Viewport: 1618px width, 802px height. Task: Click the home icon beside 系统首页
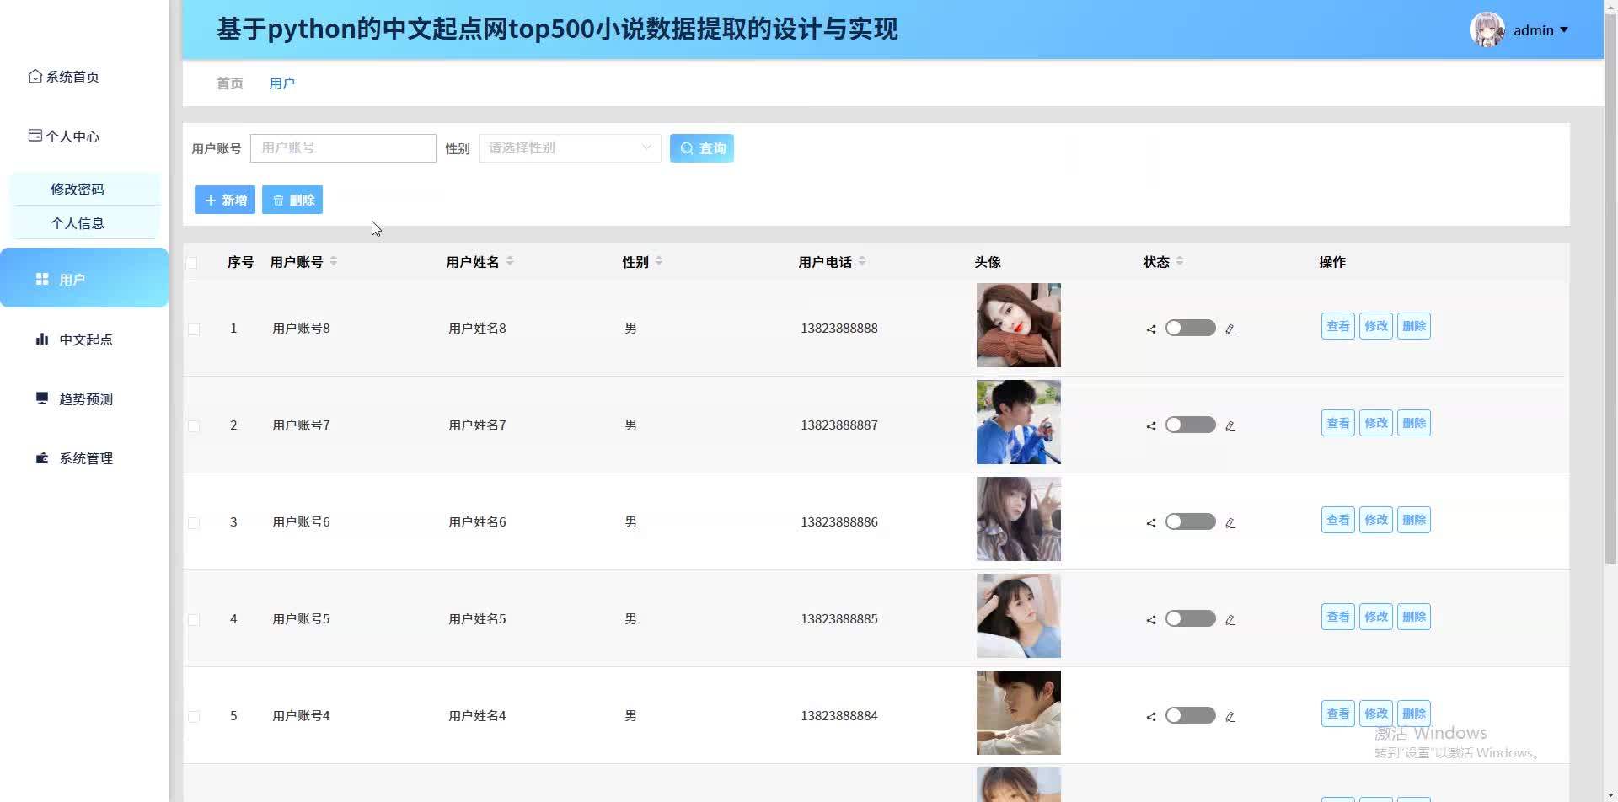coord(35,77)
